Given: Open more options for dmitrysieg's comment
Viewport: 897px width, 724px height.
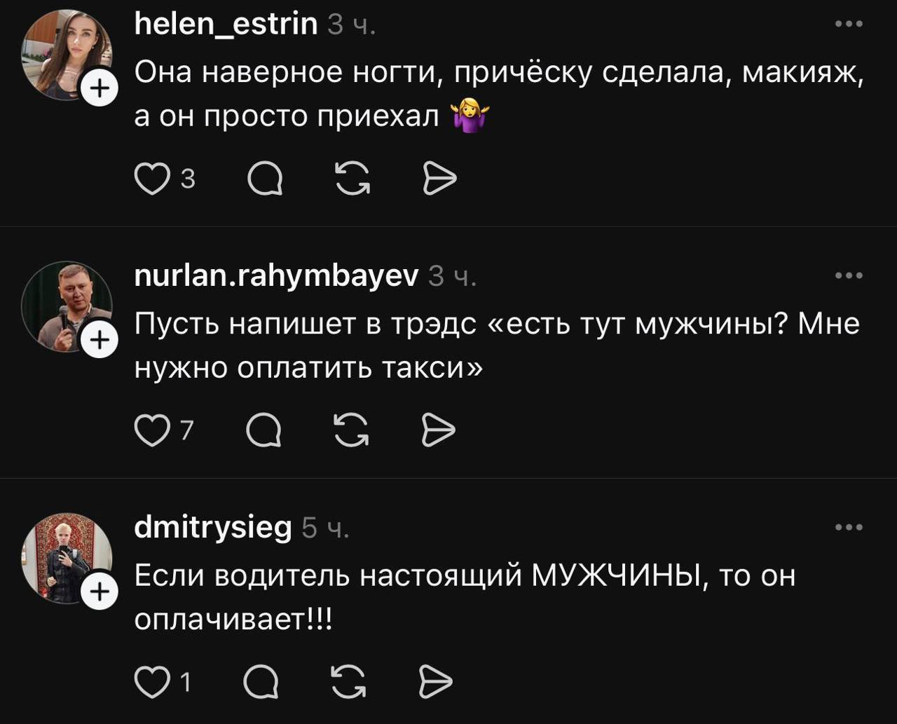Looking at the screenshot, I should 849,527.
